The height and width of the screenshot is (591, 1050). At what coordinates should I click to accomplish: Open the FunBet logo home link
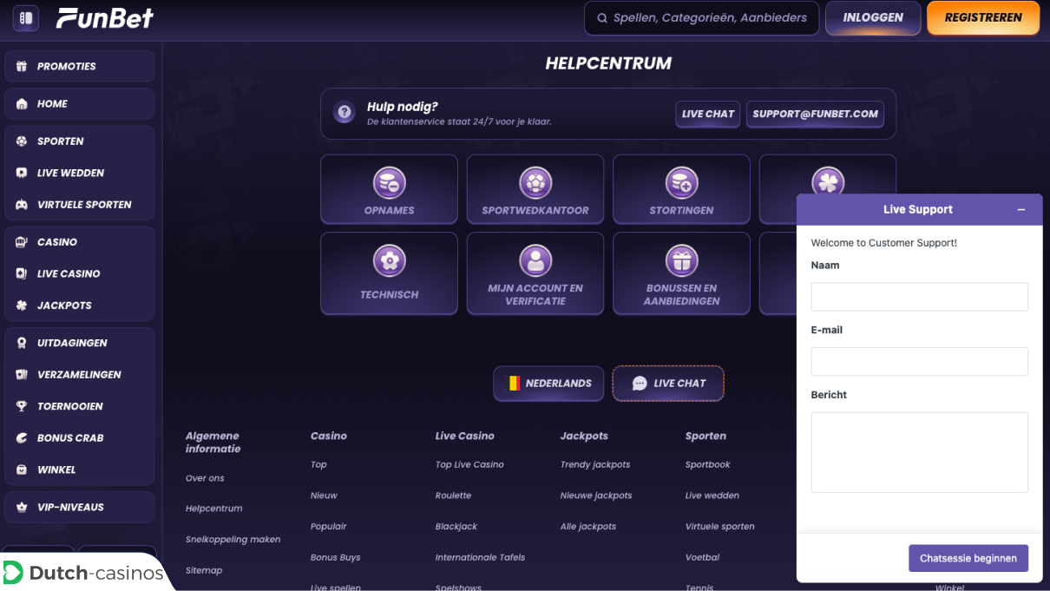coord(105,17)
